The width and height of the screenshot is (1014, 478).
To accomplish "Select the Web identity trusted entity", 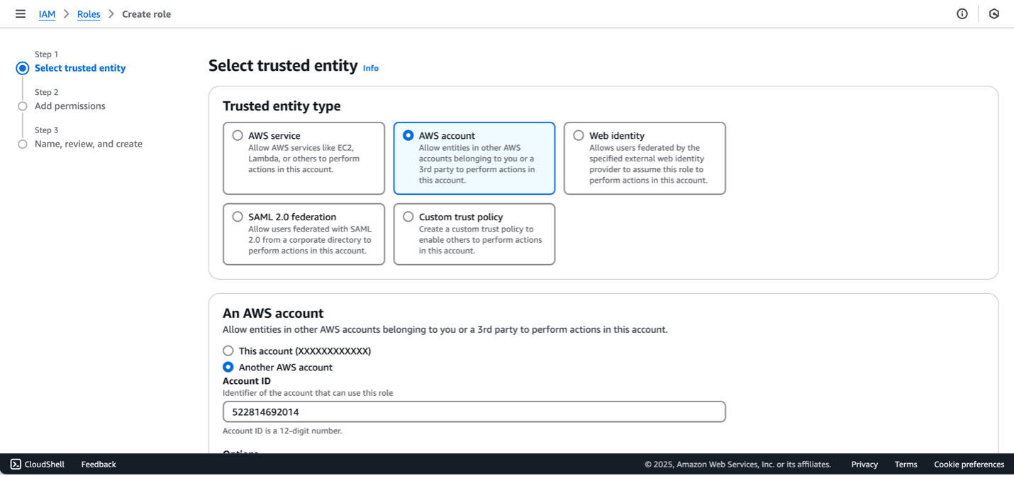I will [579, 135].
